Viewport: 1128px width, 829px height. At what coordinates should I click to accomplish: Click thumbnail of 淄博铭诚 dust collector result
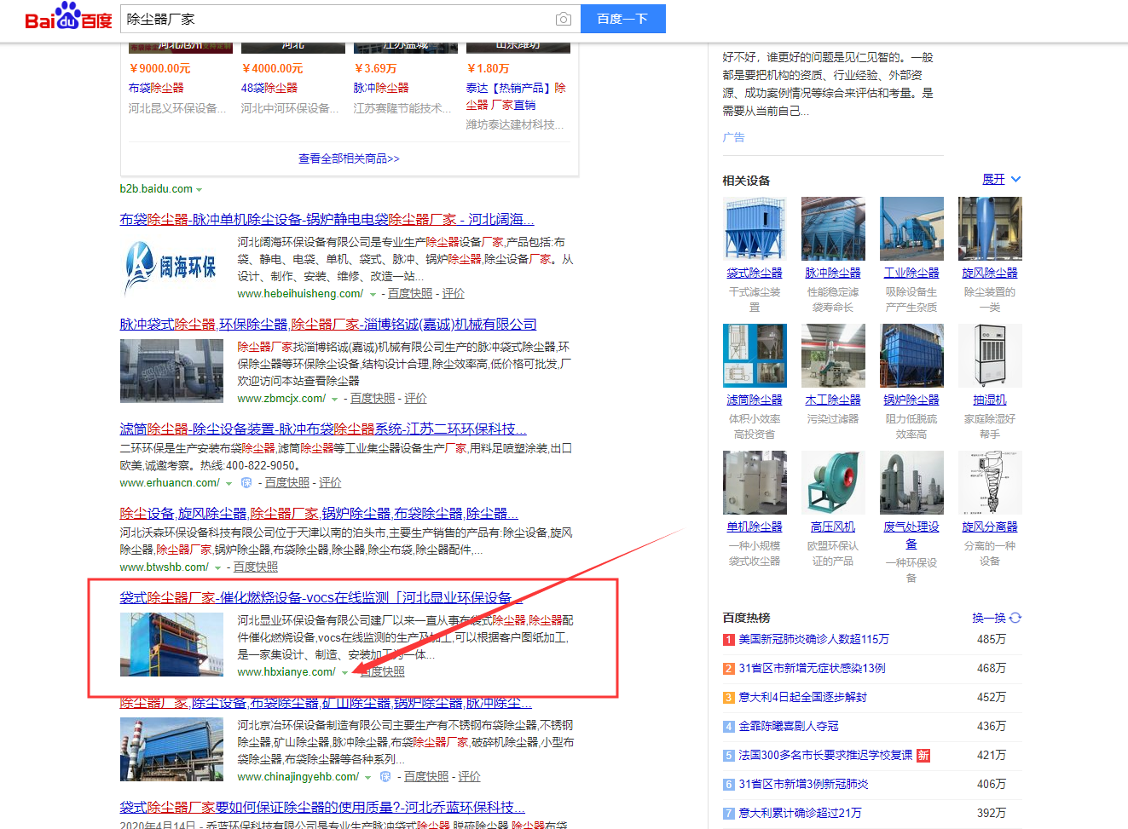pos(171,371)
